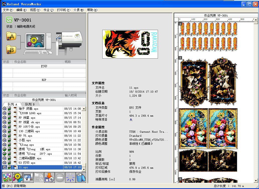Open the 编辑(E) menu

(22, 10)
